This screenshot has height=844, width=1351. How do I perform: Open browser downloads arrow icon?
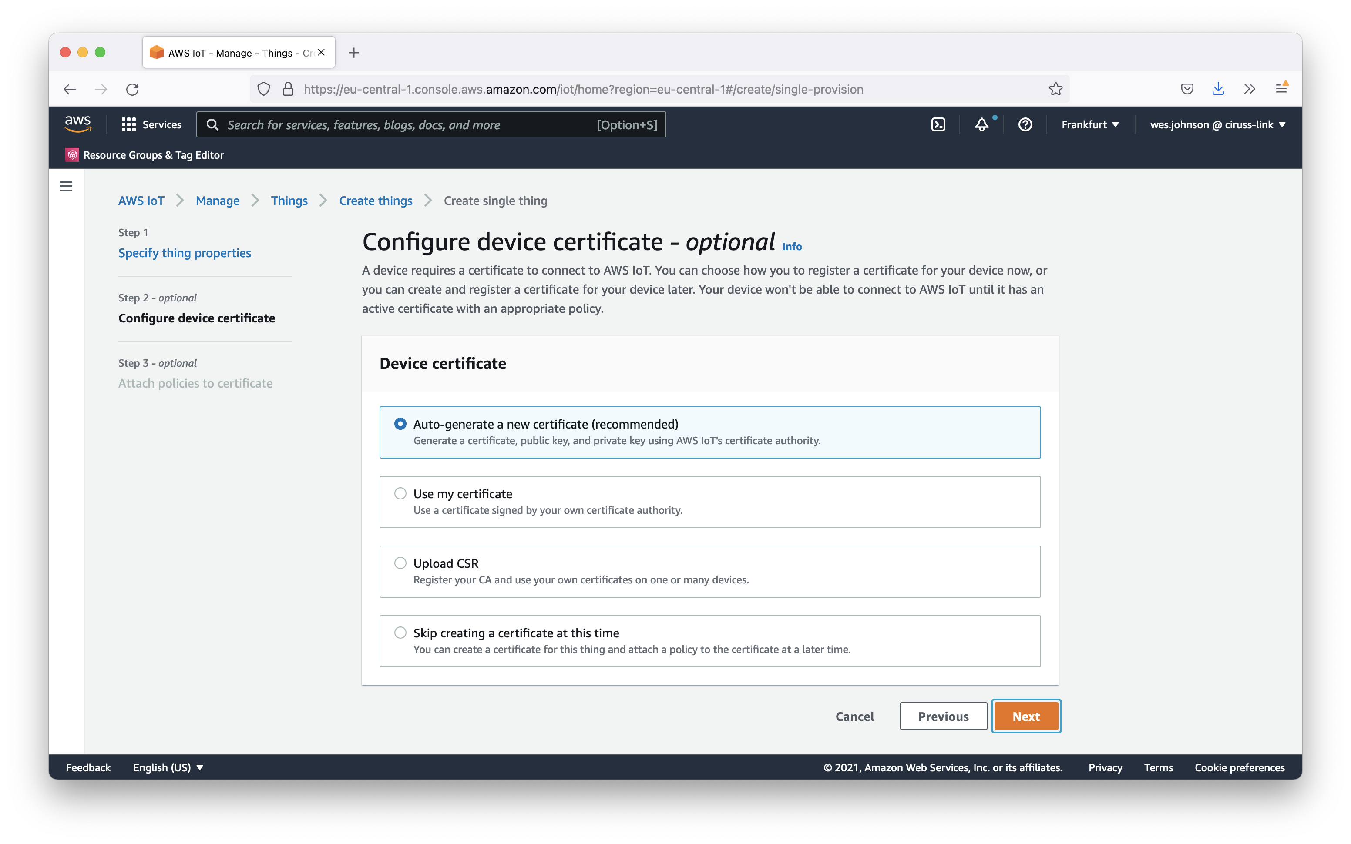[1218, 89]
